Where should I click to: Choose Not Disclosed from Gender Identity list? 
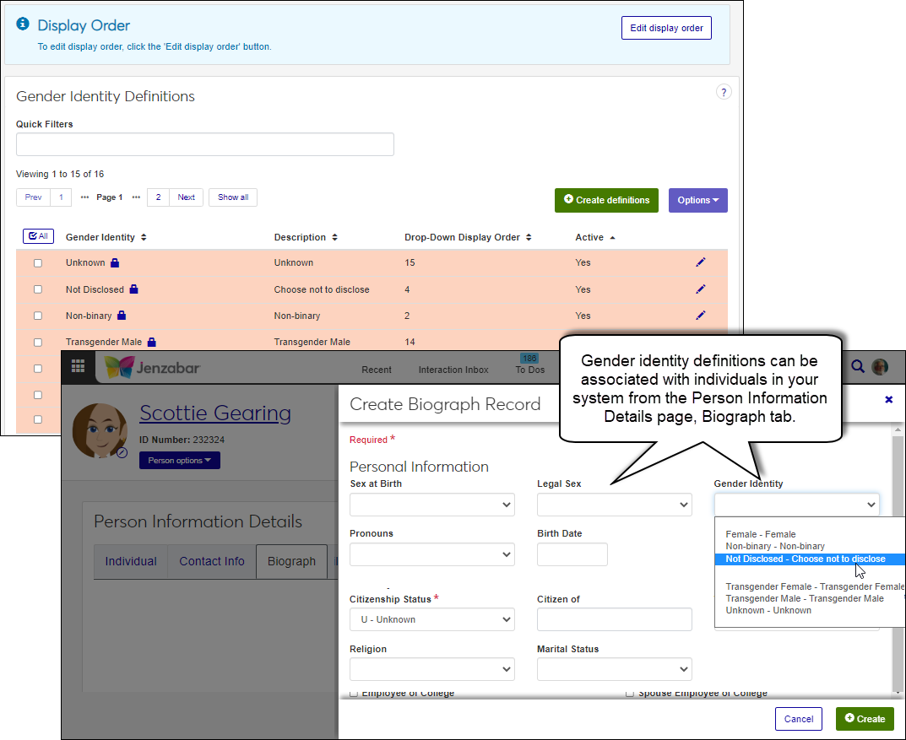click(805, 559)
